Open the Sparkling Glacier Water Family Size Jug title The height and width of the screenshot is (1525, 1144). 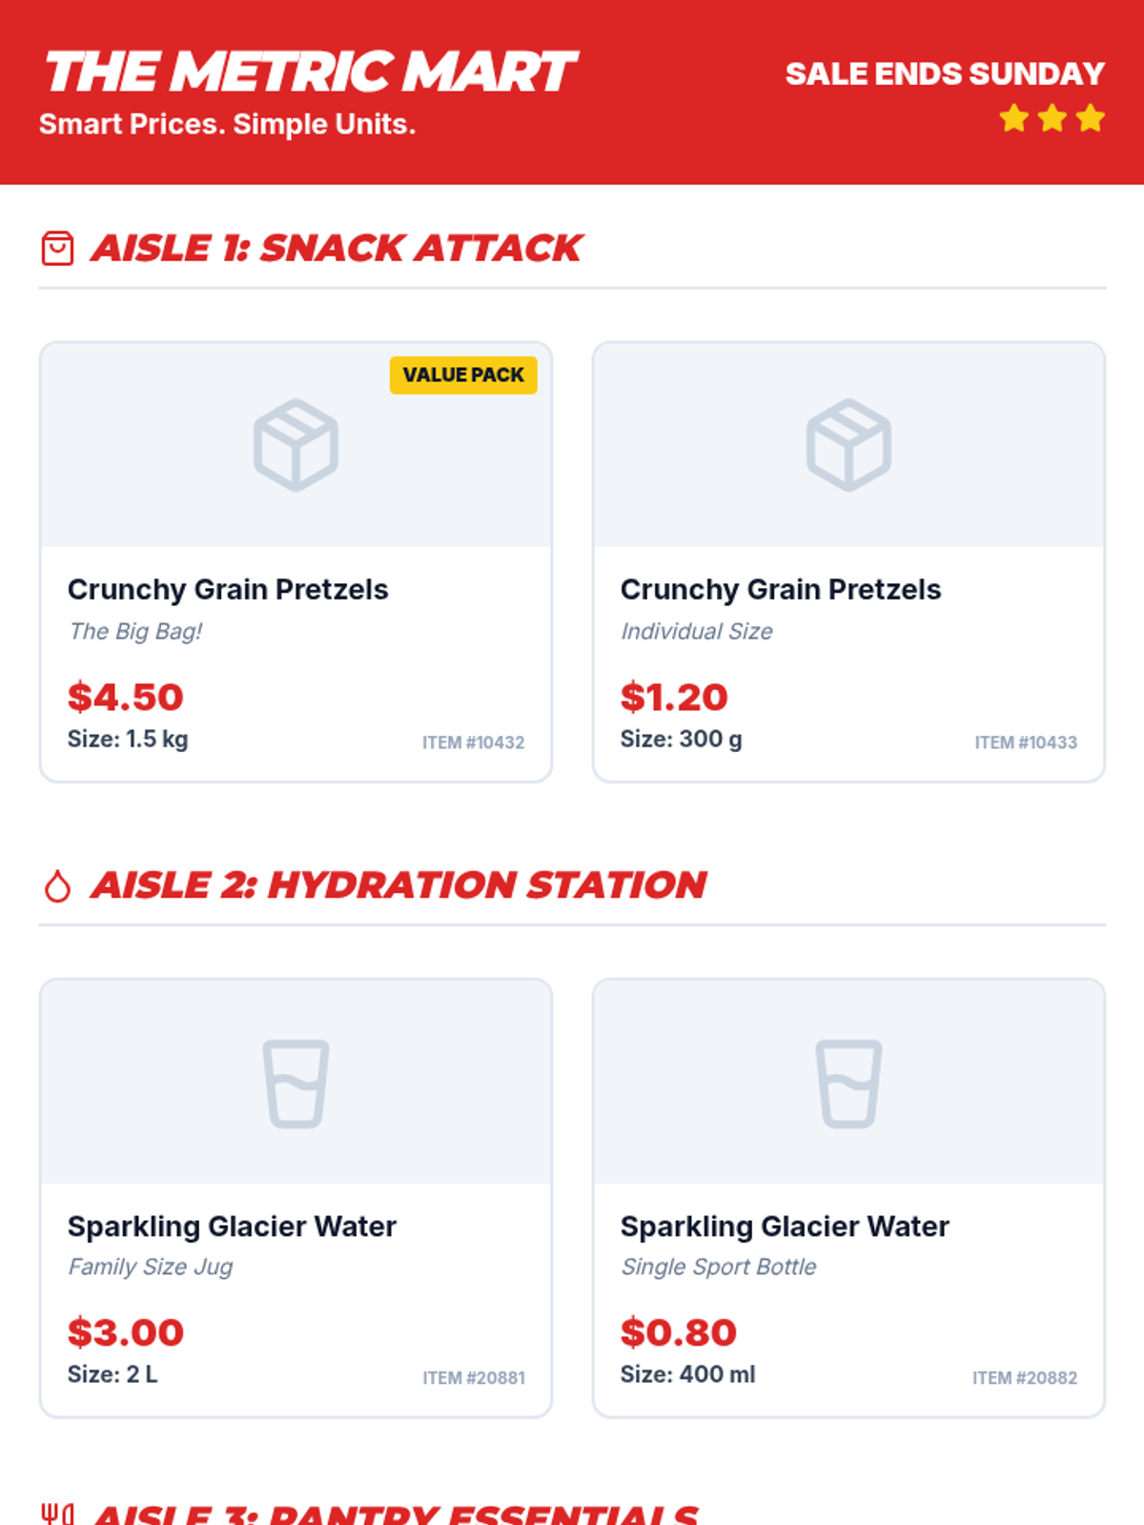232,1226
